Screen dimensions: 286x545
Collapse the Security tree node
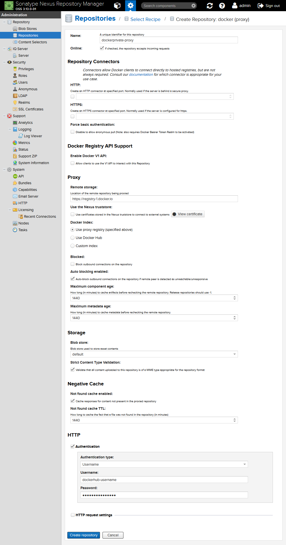click(x=4, y=62)
